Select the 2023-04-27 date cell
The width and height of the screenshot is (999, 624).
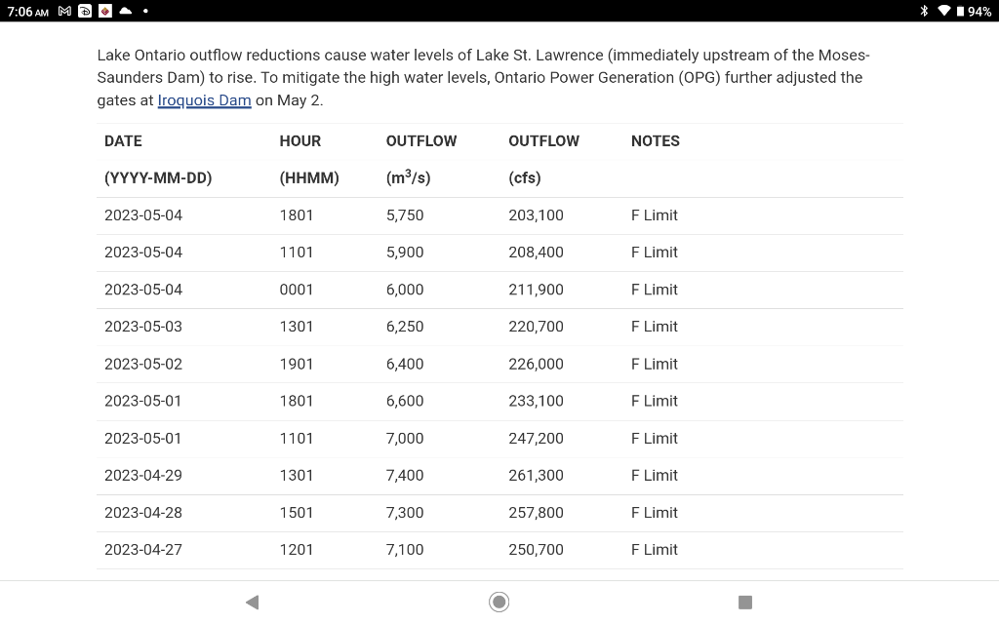click(143, 550)
